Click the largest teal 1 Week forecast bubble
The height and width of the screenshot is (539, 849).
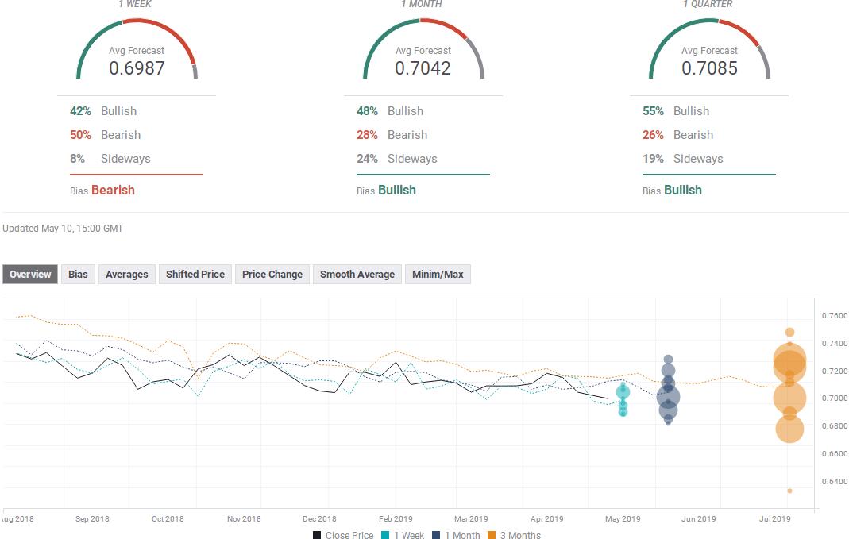(x=623, y=391)
